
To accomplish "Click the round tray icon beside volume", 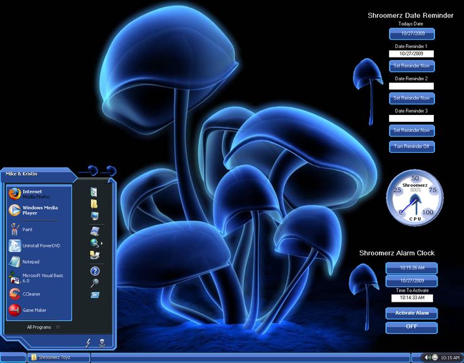I will coord(435,357).
